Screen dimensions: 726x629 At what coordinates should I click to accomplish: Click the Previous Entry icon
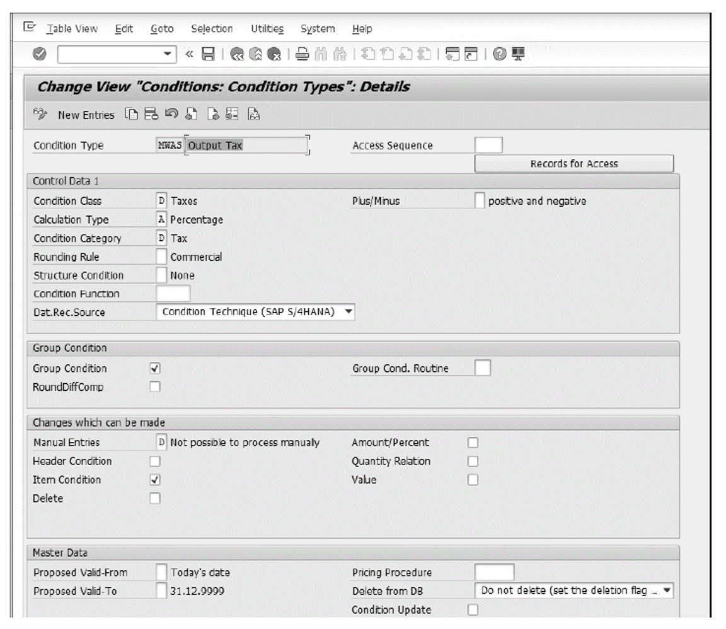click(x=191, y=114)
